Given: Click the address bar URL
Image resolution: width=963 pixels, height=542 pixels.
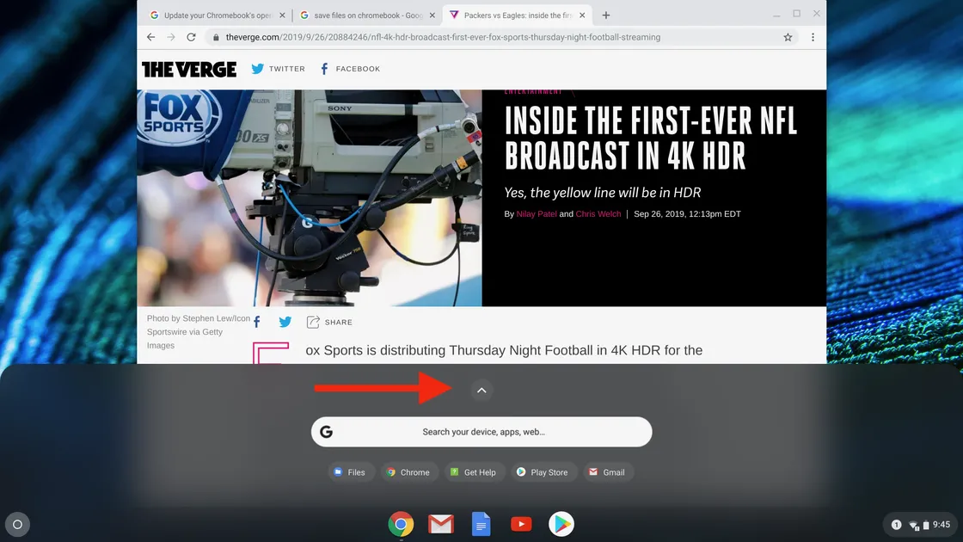Looking at the screenshot, I should tap(443, 37).
